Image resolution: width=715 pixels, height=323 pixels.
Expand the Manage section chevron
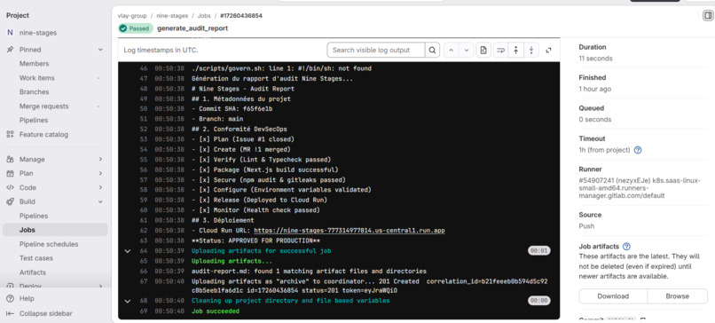click(100, 159)
